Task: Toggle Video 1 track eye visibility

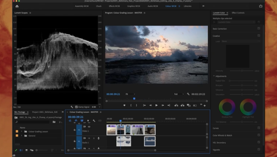Action: [89, 127]
